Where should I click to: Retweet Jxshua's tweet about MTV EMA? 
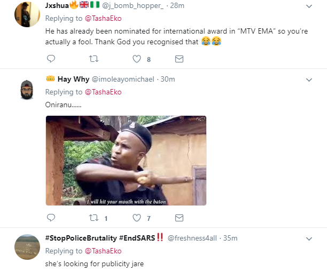94,59
